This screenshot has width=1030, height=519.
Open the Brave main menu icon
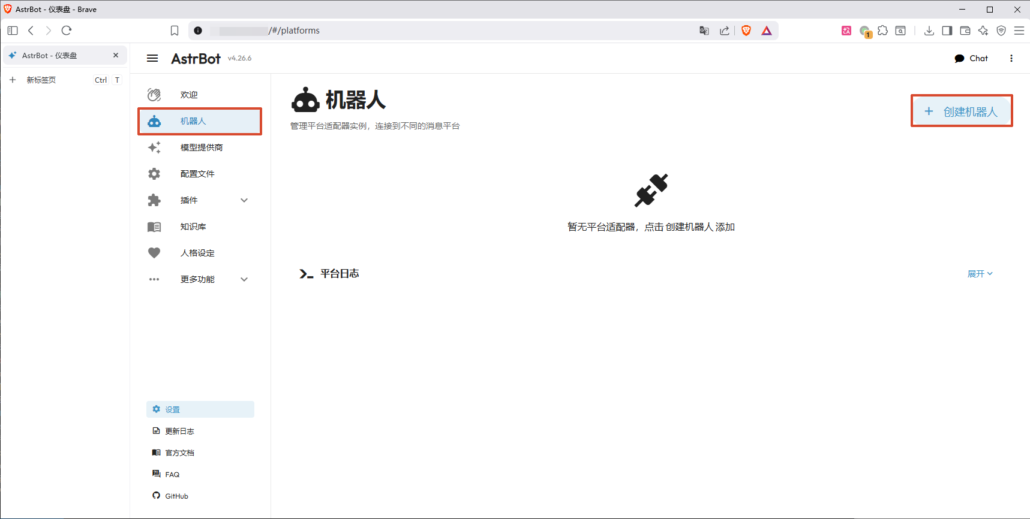pos(1019,31)
